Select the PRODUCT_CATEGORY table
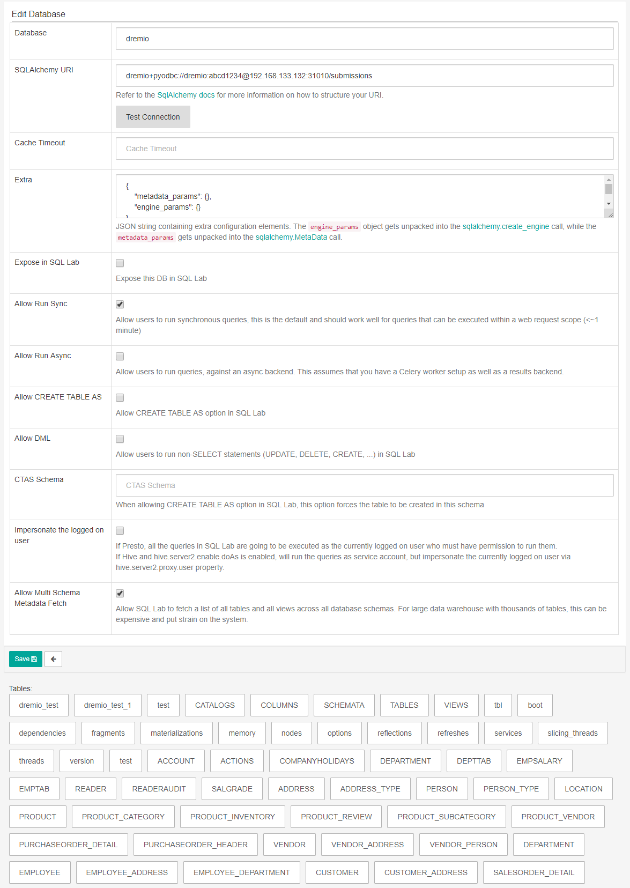 [123, 817]
